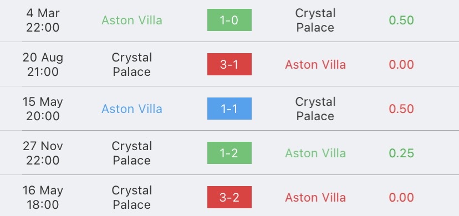This screenshot has width=459, height=216.
Task: Open the blue 1-1 score badge
Action: (x=229, y=109)
